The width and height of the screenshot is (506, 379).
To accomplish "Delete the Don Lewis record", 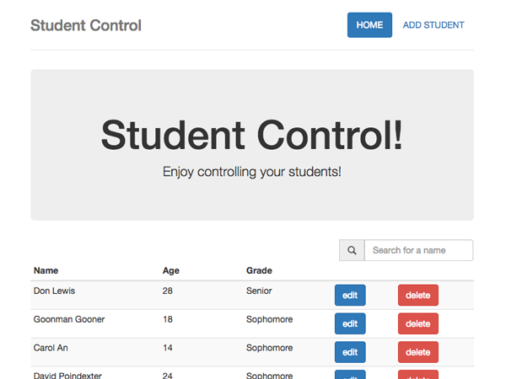I will click(418, 296).
